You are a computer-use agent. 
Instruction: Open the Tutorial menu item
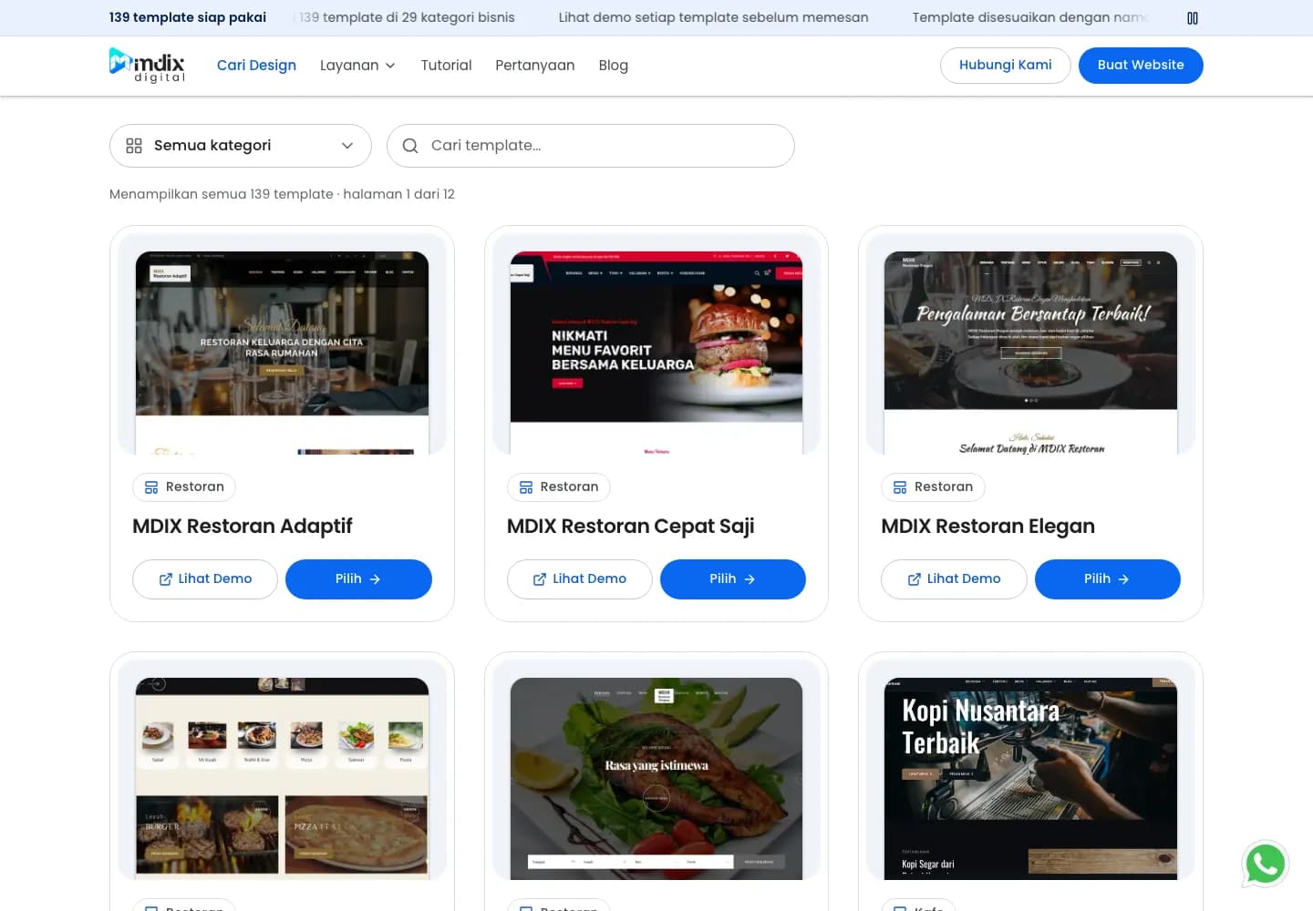[446, 66]
